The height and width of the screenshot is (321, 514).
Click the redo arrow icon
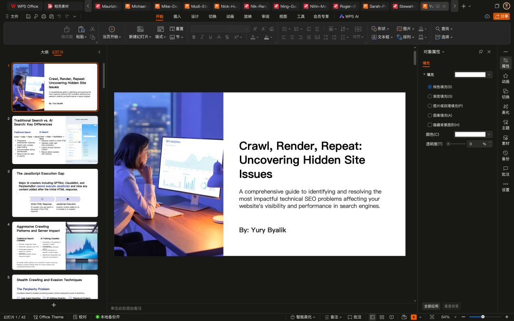[67, 16]
